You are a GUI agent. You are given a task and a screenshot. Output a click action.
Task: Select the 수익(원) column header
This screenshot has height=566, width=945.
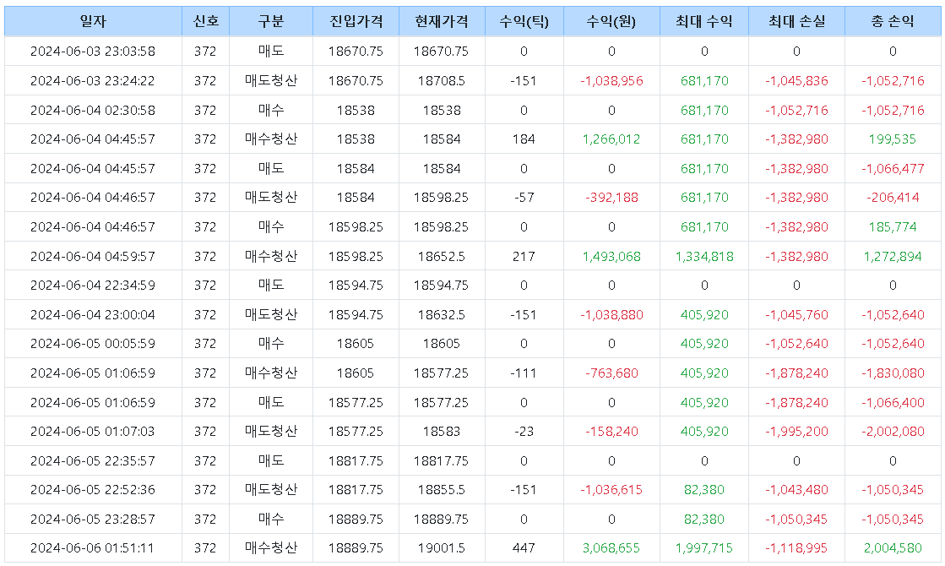(x=611, y=22)
